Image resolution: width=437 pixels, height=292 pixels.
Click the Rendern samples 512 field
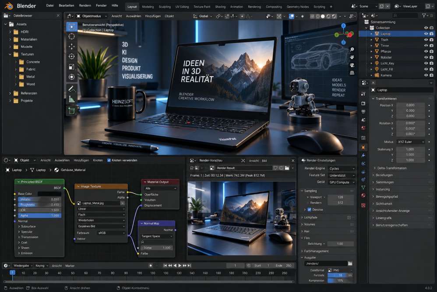[x=341, y=203]
